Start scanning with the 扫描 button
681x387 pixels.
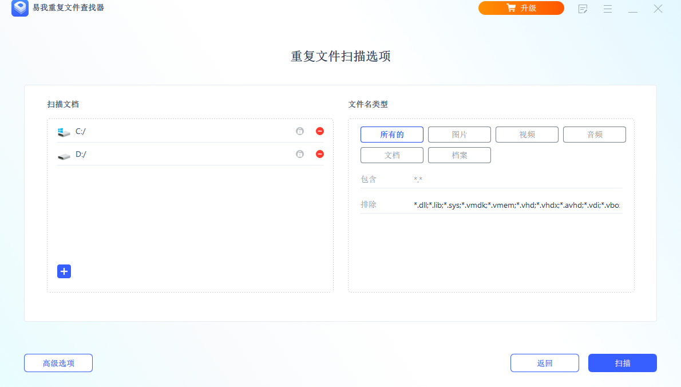point(622,362)
